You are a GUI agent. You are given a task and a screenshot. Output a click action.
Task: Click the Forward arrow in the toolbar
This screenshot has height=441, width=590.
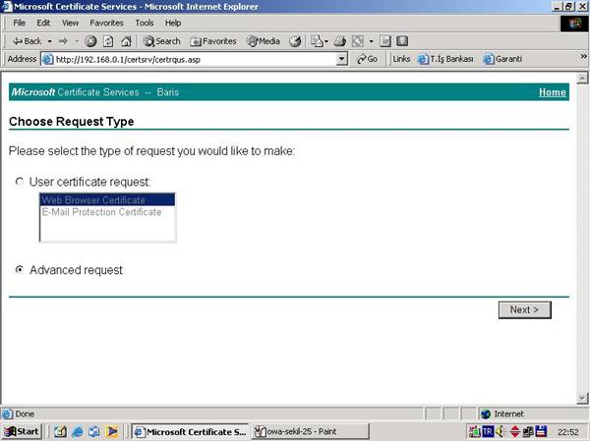[63, 41]
